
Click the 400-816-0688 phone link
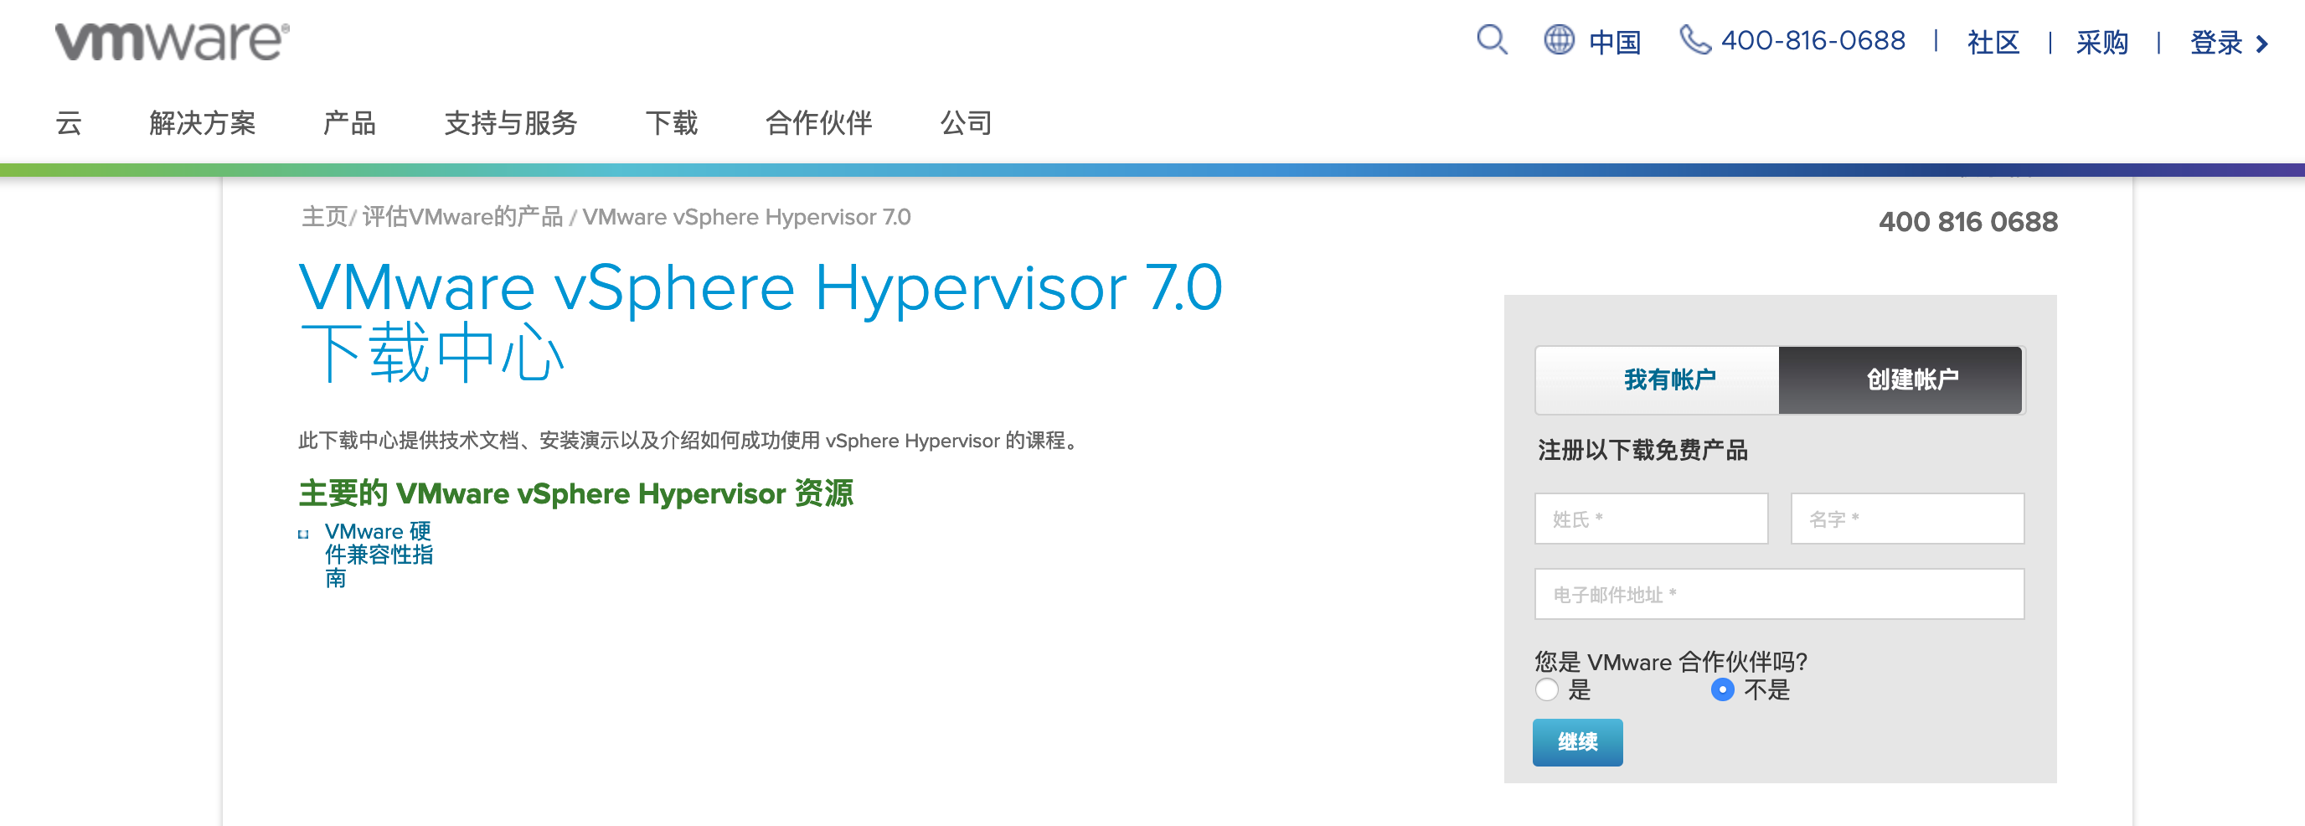tap(1813, 40)
